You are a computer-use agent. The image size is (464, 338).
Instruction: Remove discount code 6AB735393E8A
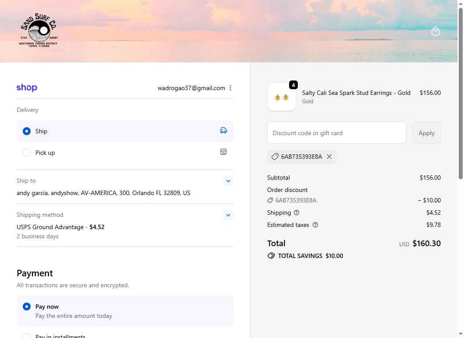click(329, 157)
